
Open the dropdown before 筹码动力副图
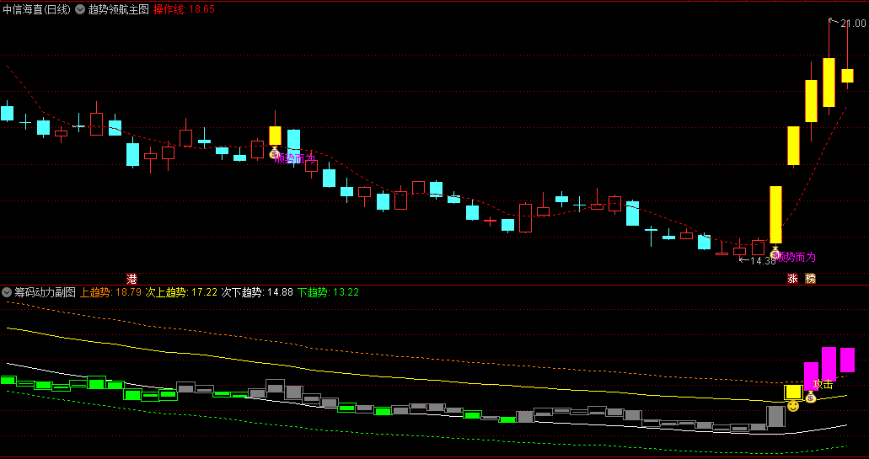(7, 292)
